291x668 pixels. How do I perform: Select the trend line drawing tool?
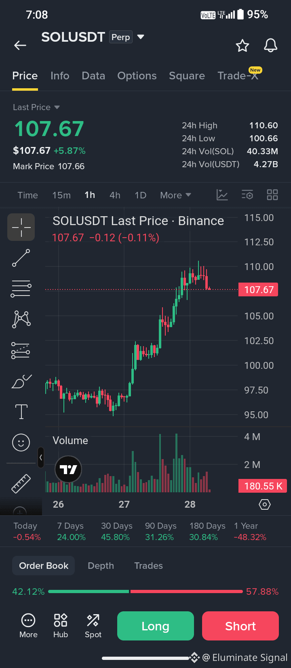[21, 258]
